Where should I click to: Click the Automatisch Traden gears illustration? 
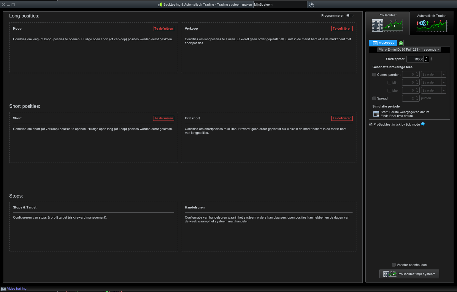tap(432, 26)
